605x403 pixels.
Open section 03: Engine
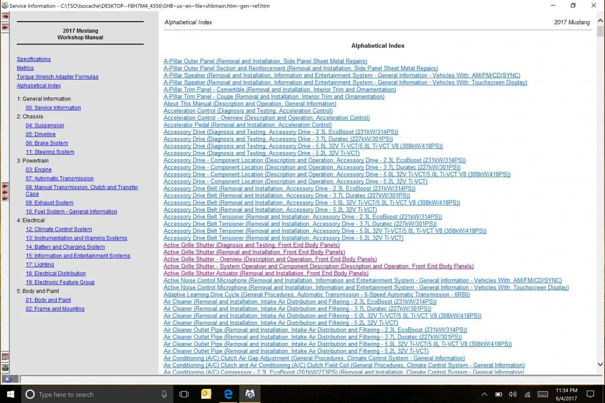(38, 170)
